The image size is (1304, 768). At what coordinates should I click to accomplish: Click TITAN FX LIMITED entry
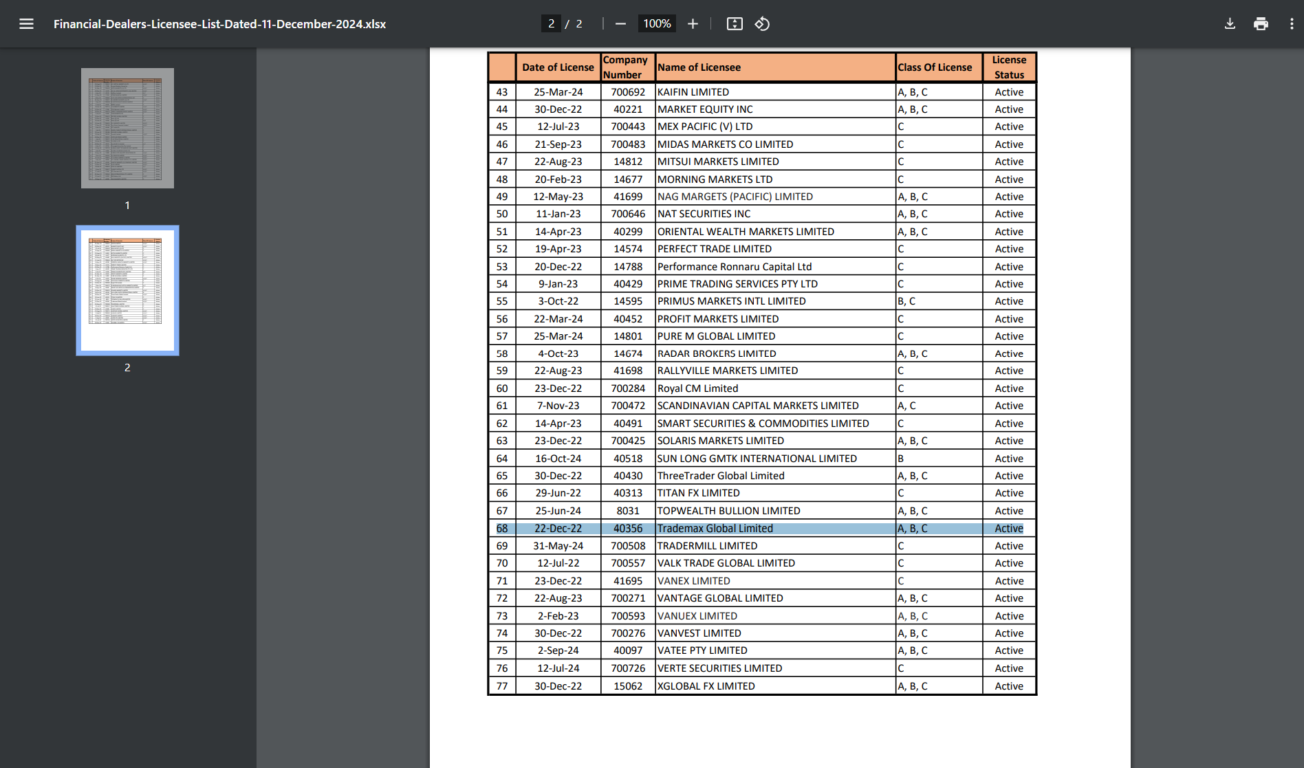(698, 493)
